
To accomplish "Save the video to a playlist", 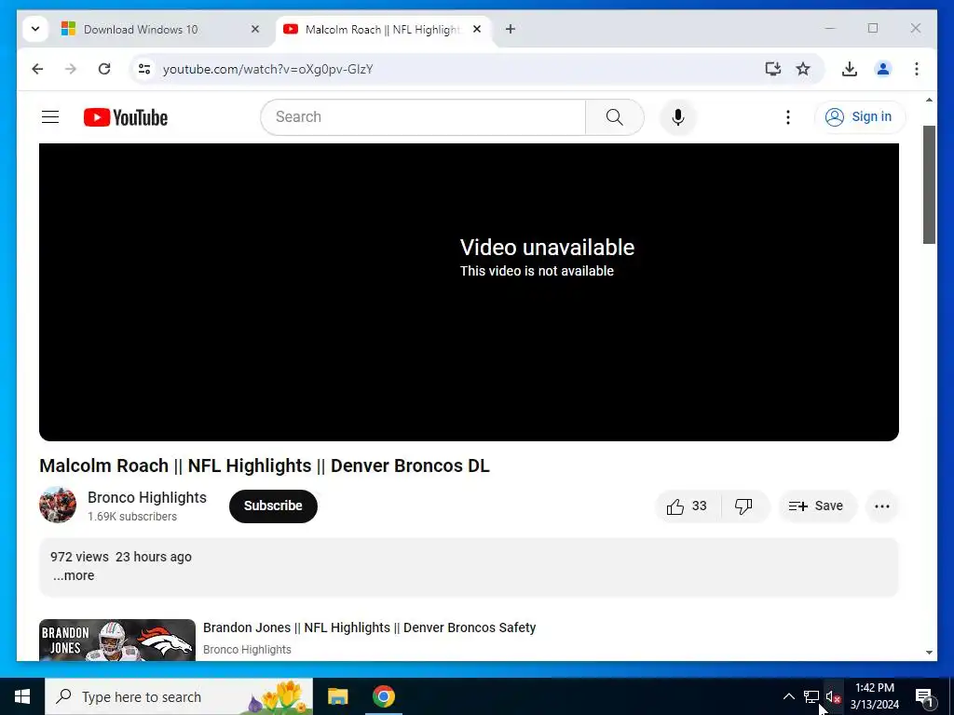I will coord(817,506).
